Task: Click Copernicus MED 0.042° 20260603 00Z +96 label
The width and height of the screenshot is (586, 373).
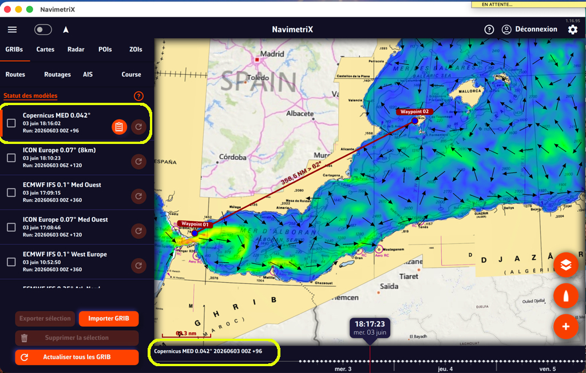Action: pos(208,351)
